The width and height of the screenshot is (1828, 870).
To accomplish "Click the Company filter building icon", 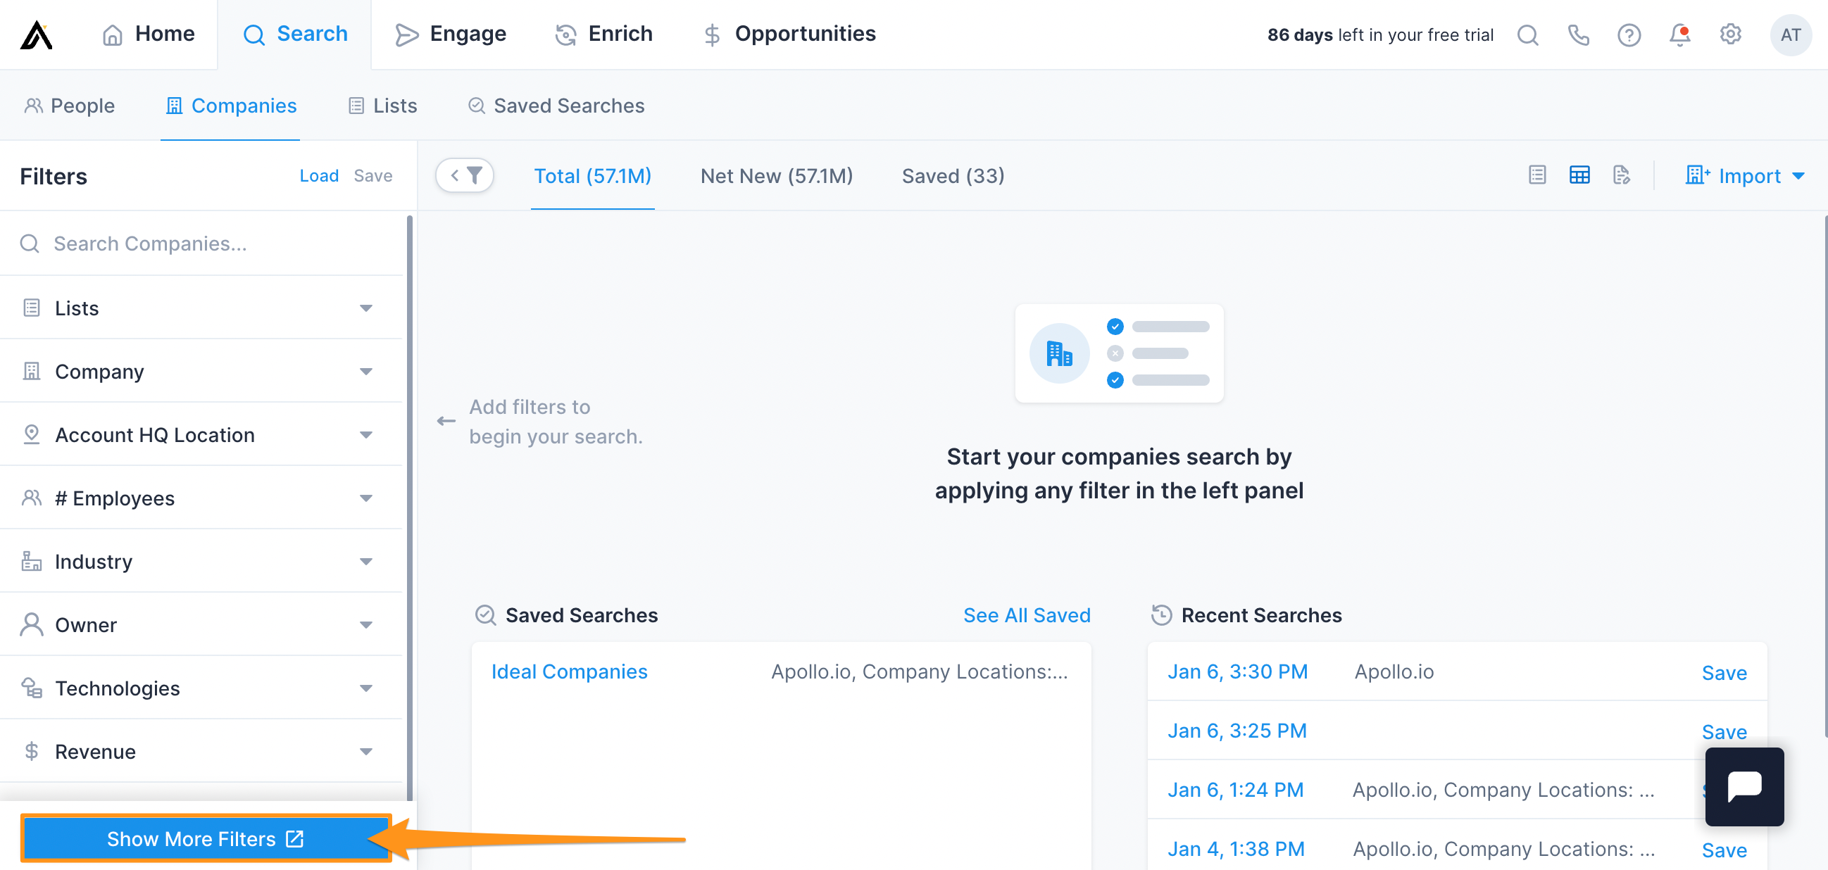I will pyautogui.click(x=31, y=371).
